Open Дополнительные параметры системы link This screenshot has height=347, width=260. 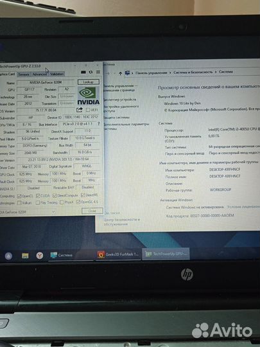coord(126,127)
